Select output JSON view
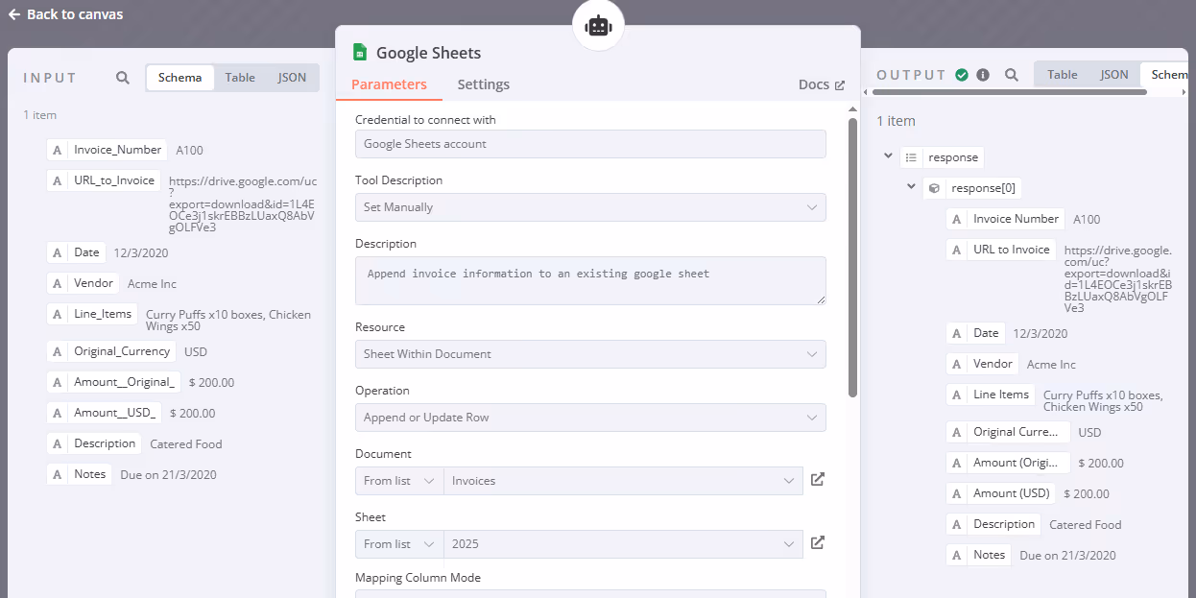Image resolution: width=1196 pixels, height=598 pixels. [1113, 75]
